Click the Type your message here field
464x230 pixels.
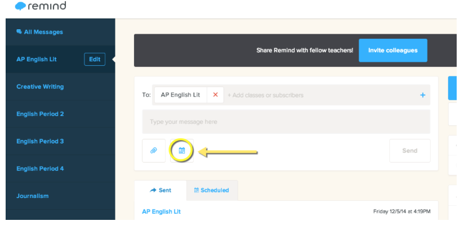[x=286, y=122]
